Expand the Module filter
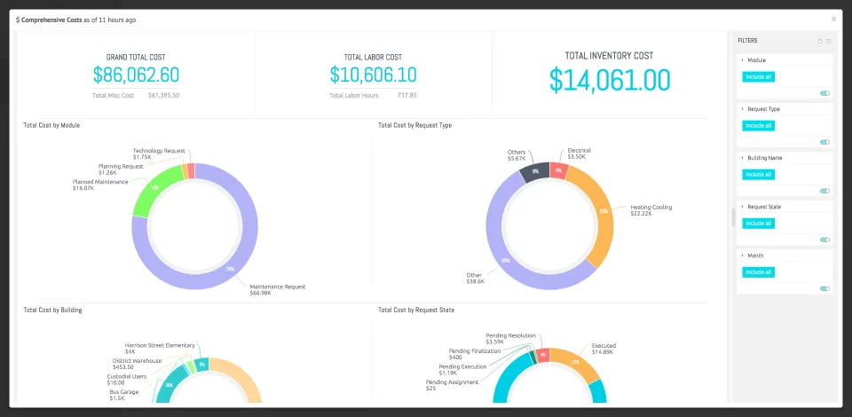The height and width of the screenshot is (417, 852). [742, 60]
